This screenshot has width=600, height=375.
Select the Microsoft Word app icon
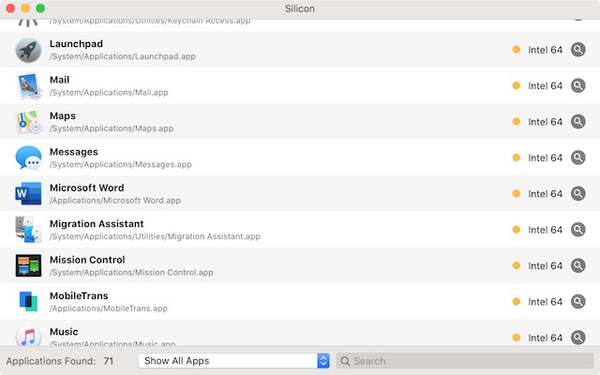[28, 194]
